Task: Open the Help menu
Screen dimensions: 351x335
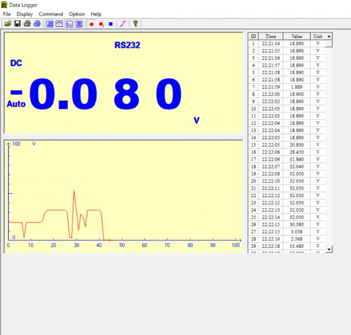Action: click(x=96, y=14)
